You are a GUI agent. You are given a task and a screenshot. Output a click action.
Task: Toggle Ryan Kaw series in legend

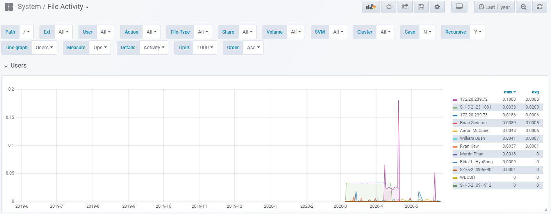(469, 146)
